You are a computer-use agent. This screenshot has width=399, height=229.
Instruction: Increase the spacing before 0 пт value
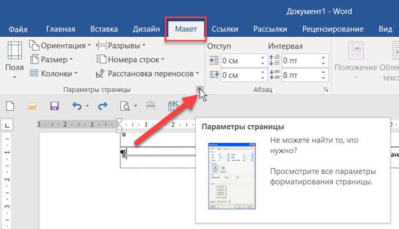point(323,58)
